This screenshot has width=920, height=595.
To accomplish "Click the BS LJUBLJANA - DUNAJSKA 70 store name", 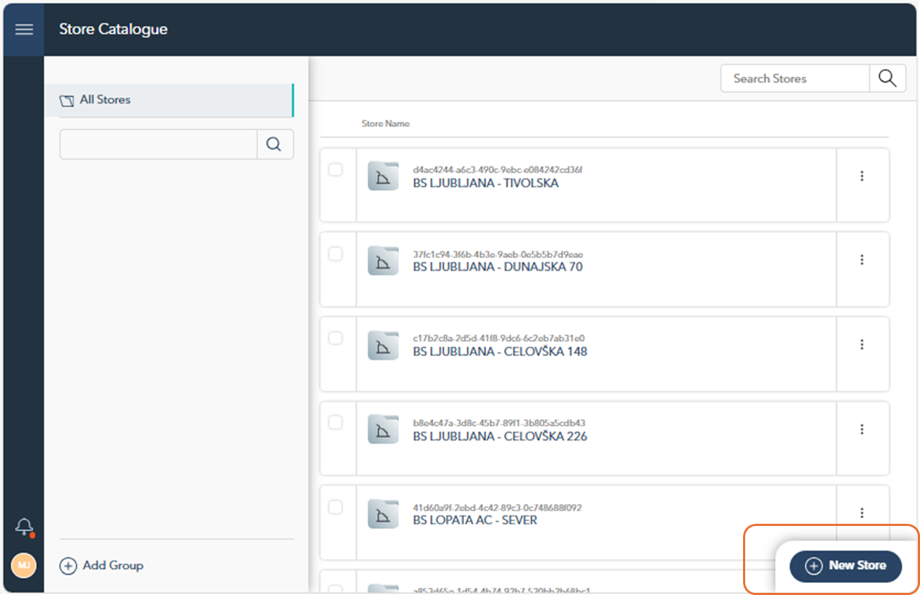I will (x=498, y=267).
